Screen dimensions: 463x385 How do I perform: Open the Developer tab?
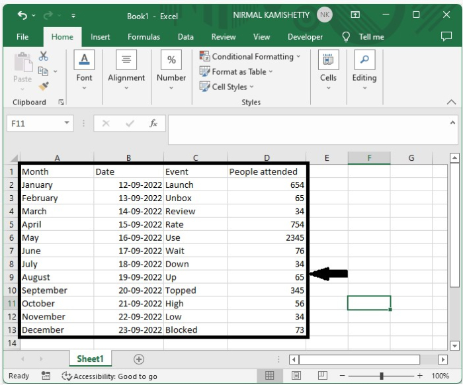click(306, 37)
